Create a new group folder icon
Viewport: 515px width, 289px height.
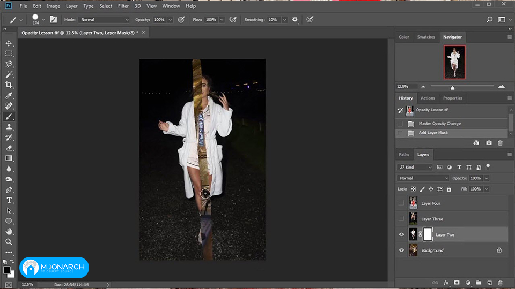tap(479, 283)
